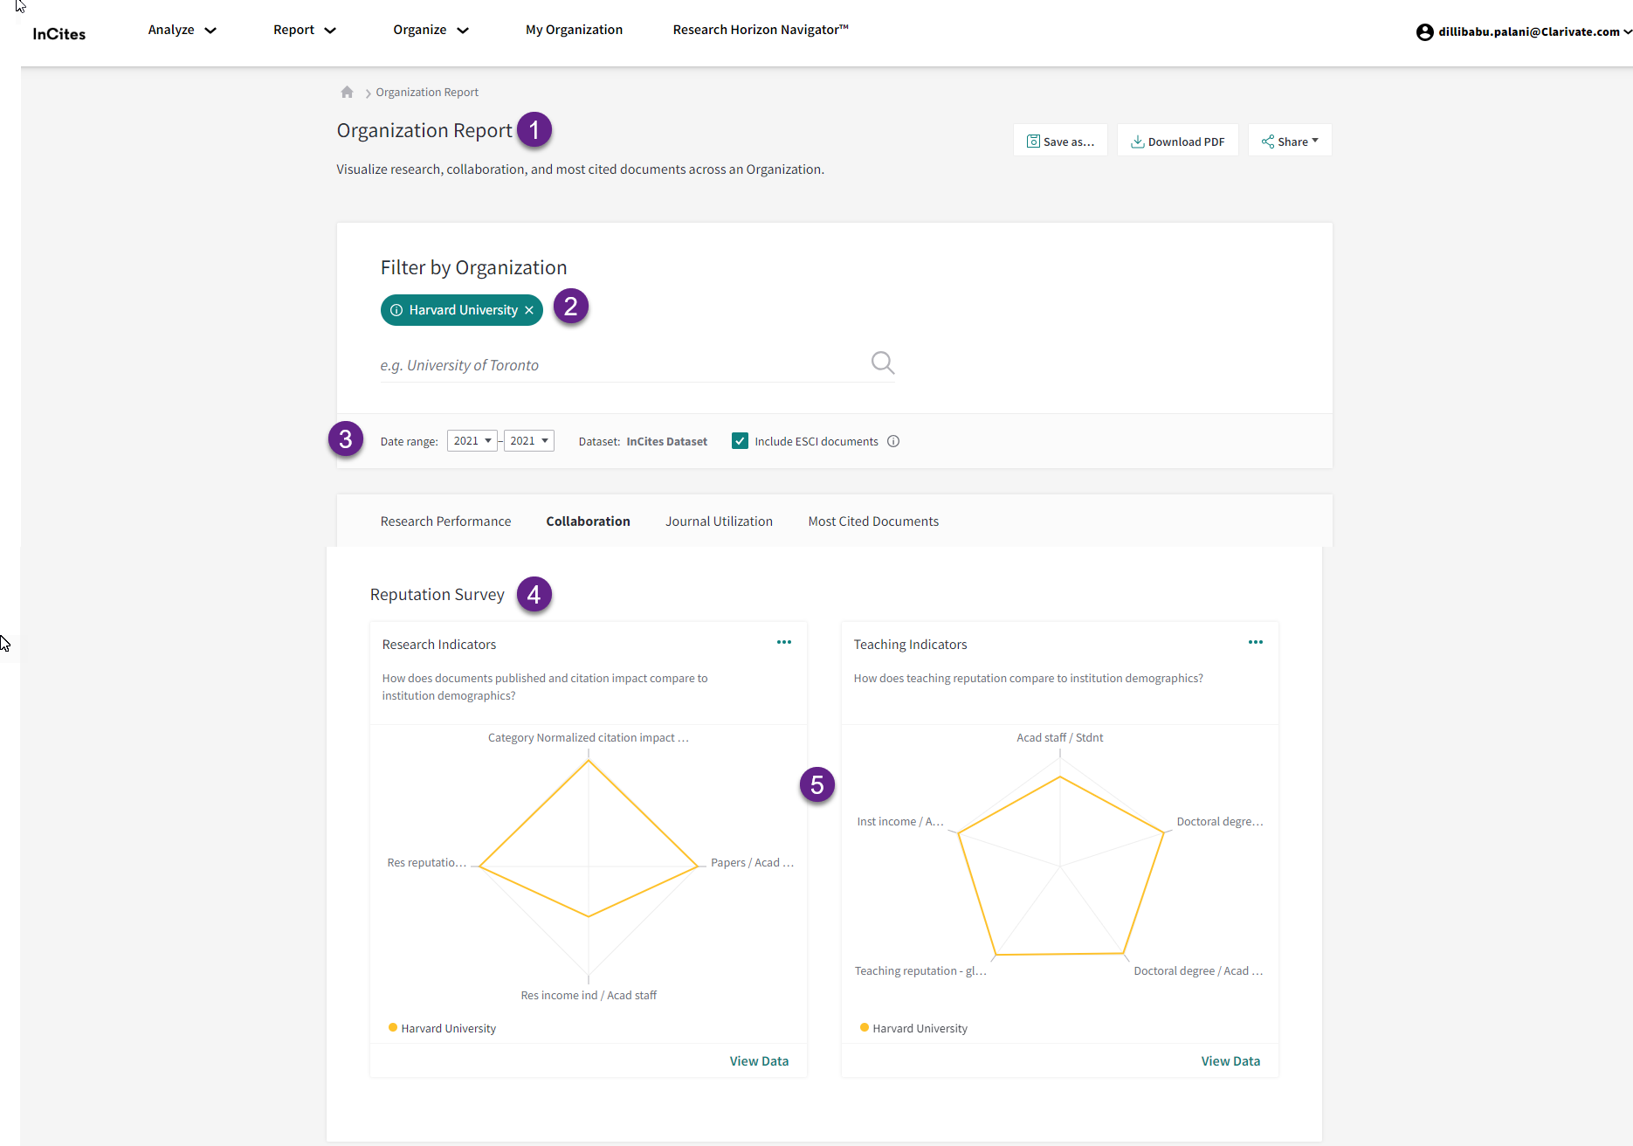Remove the Harvard University filter chip
Screen dimensions: 1633x1146
point(529,310)
